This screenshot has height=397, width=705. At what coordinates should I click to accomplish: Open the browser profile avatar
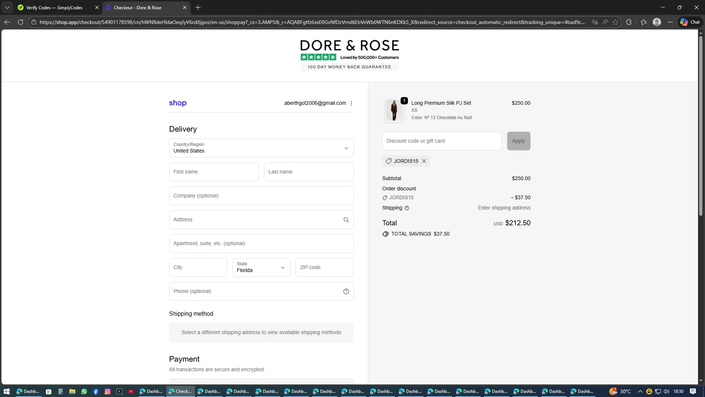[x=657, y=22]
